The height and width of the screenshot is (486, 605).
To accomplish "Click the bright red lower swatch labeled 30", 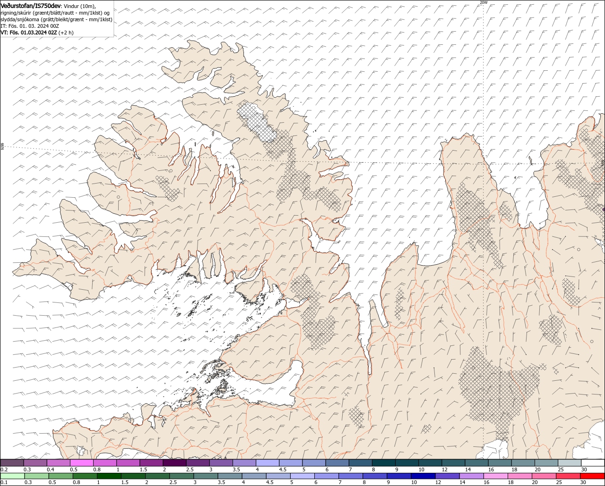I will click(593, 476).
